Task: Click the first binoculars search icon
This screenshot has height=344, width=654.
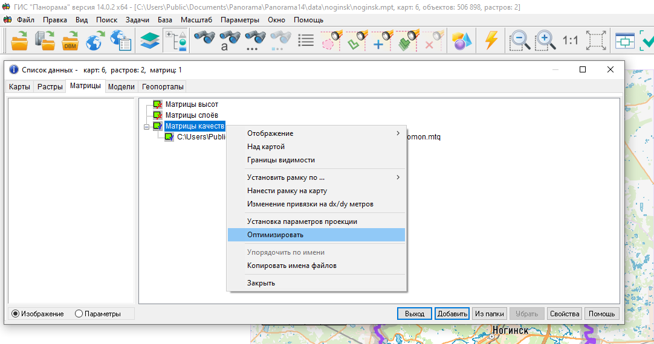Action: (204, 40)
